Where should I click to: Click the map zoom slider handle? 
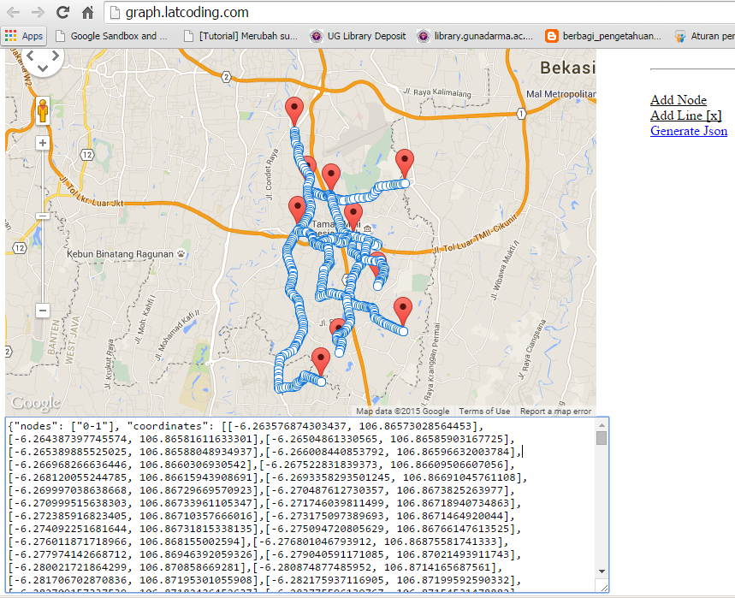[43, 216]
